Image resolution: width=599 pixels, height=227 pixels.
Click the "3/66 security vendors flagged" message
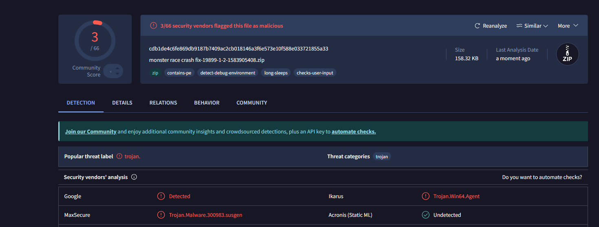(222, 26)
